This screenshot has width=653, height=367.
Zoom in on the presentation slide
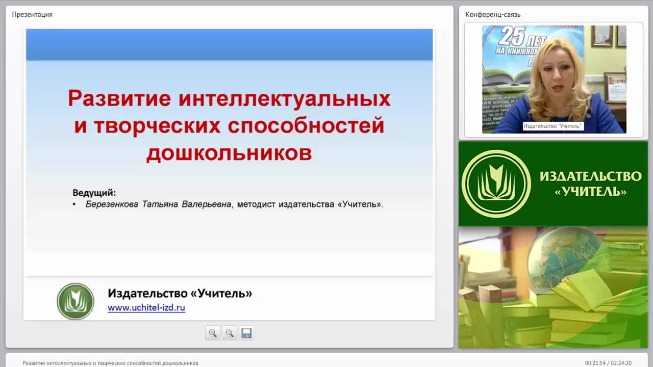(x=213, y=333)
